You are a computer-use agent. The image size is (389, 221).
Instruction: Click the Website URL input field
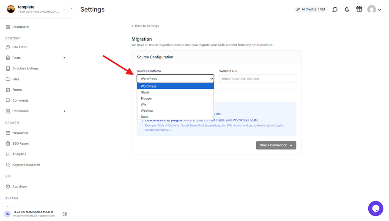[x=258, y=79]
